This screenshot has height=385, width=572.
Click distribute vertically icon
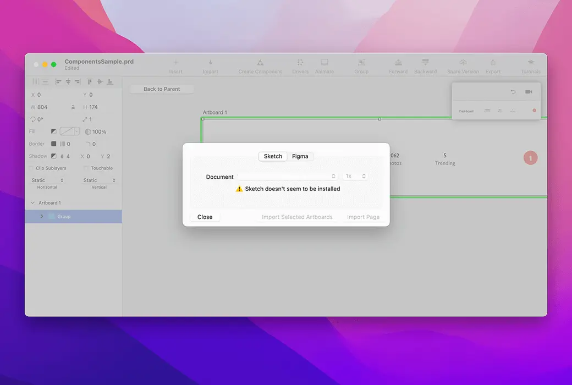45,81
